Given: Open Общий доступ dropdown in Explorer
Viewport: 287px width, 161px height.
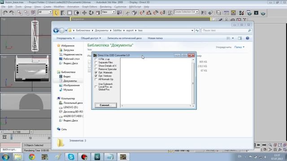Looking at the screenshot, I should coord(91,38).
